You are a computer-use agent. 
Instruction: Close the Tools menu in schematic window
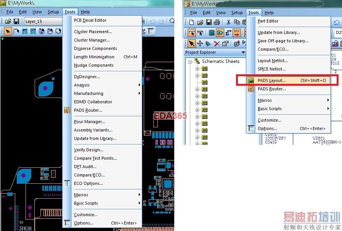[x=254, y=13]
